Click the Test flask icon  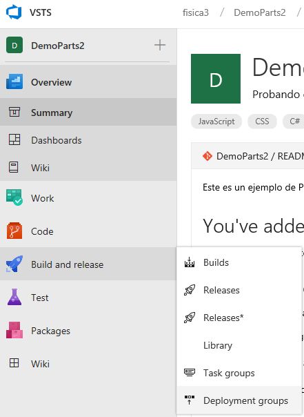pos(14,297)
